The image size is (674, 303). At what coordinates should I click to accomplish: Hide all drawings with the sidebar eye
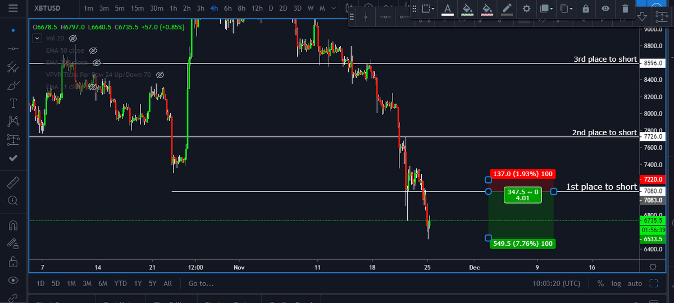pyautogui.click(x=13, y=280)
